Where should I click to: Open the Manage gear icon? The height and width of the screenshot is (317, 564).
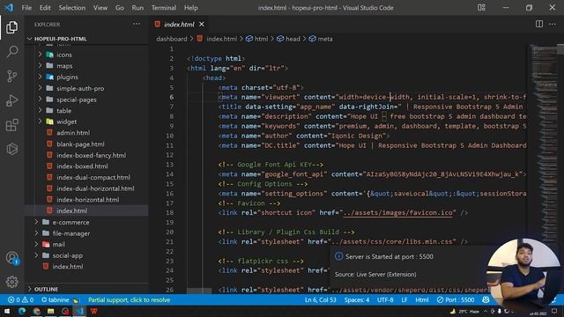click(11, 282)
